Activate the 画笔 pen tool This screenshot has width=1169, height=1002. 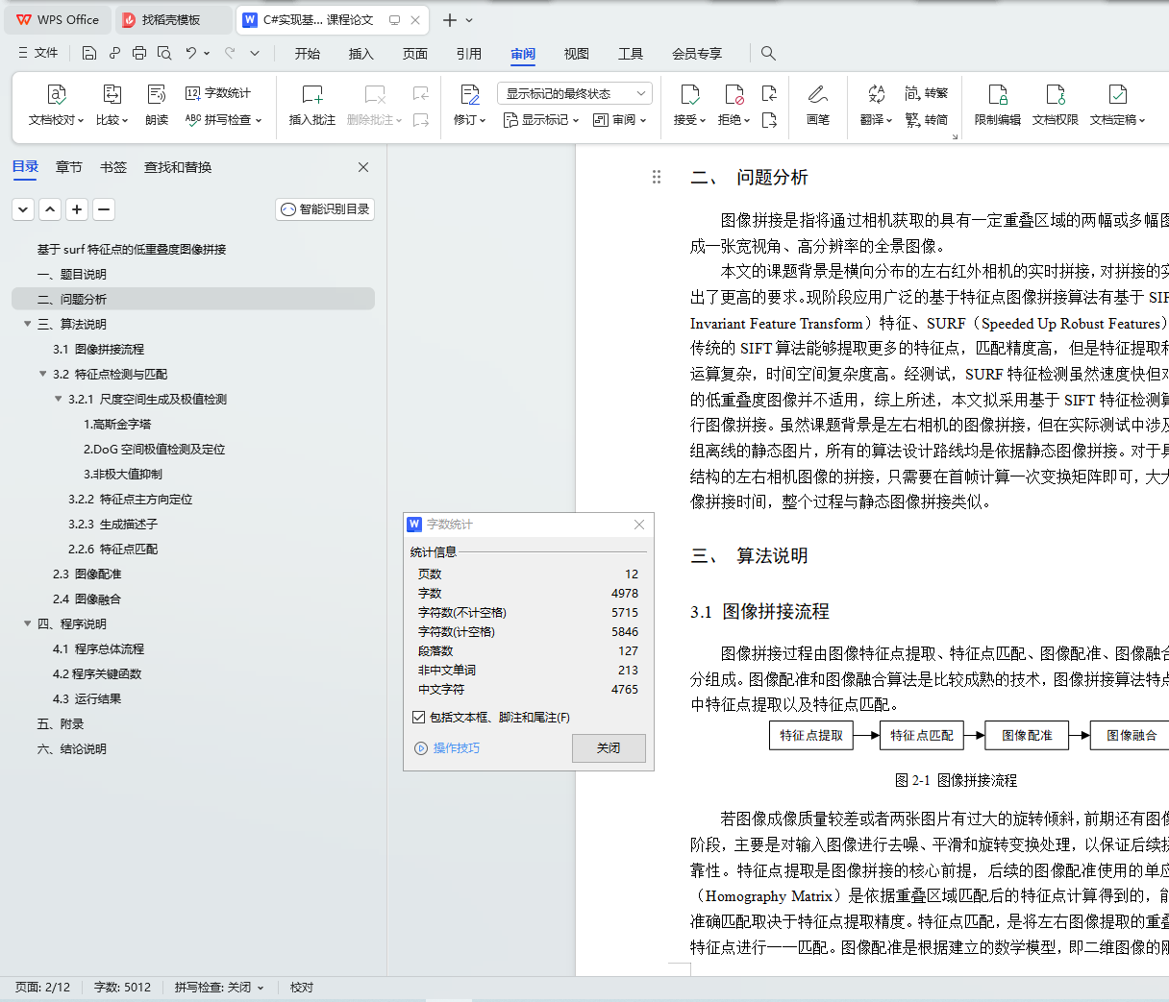818,105
